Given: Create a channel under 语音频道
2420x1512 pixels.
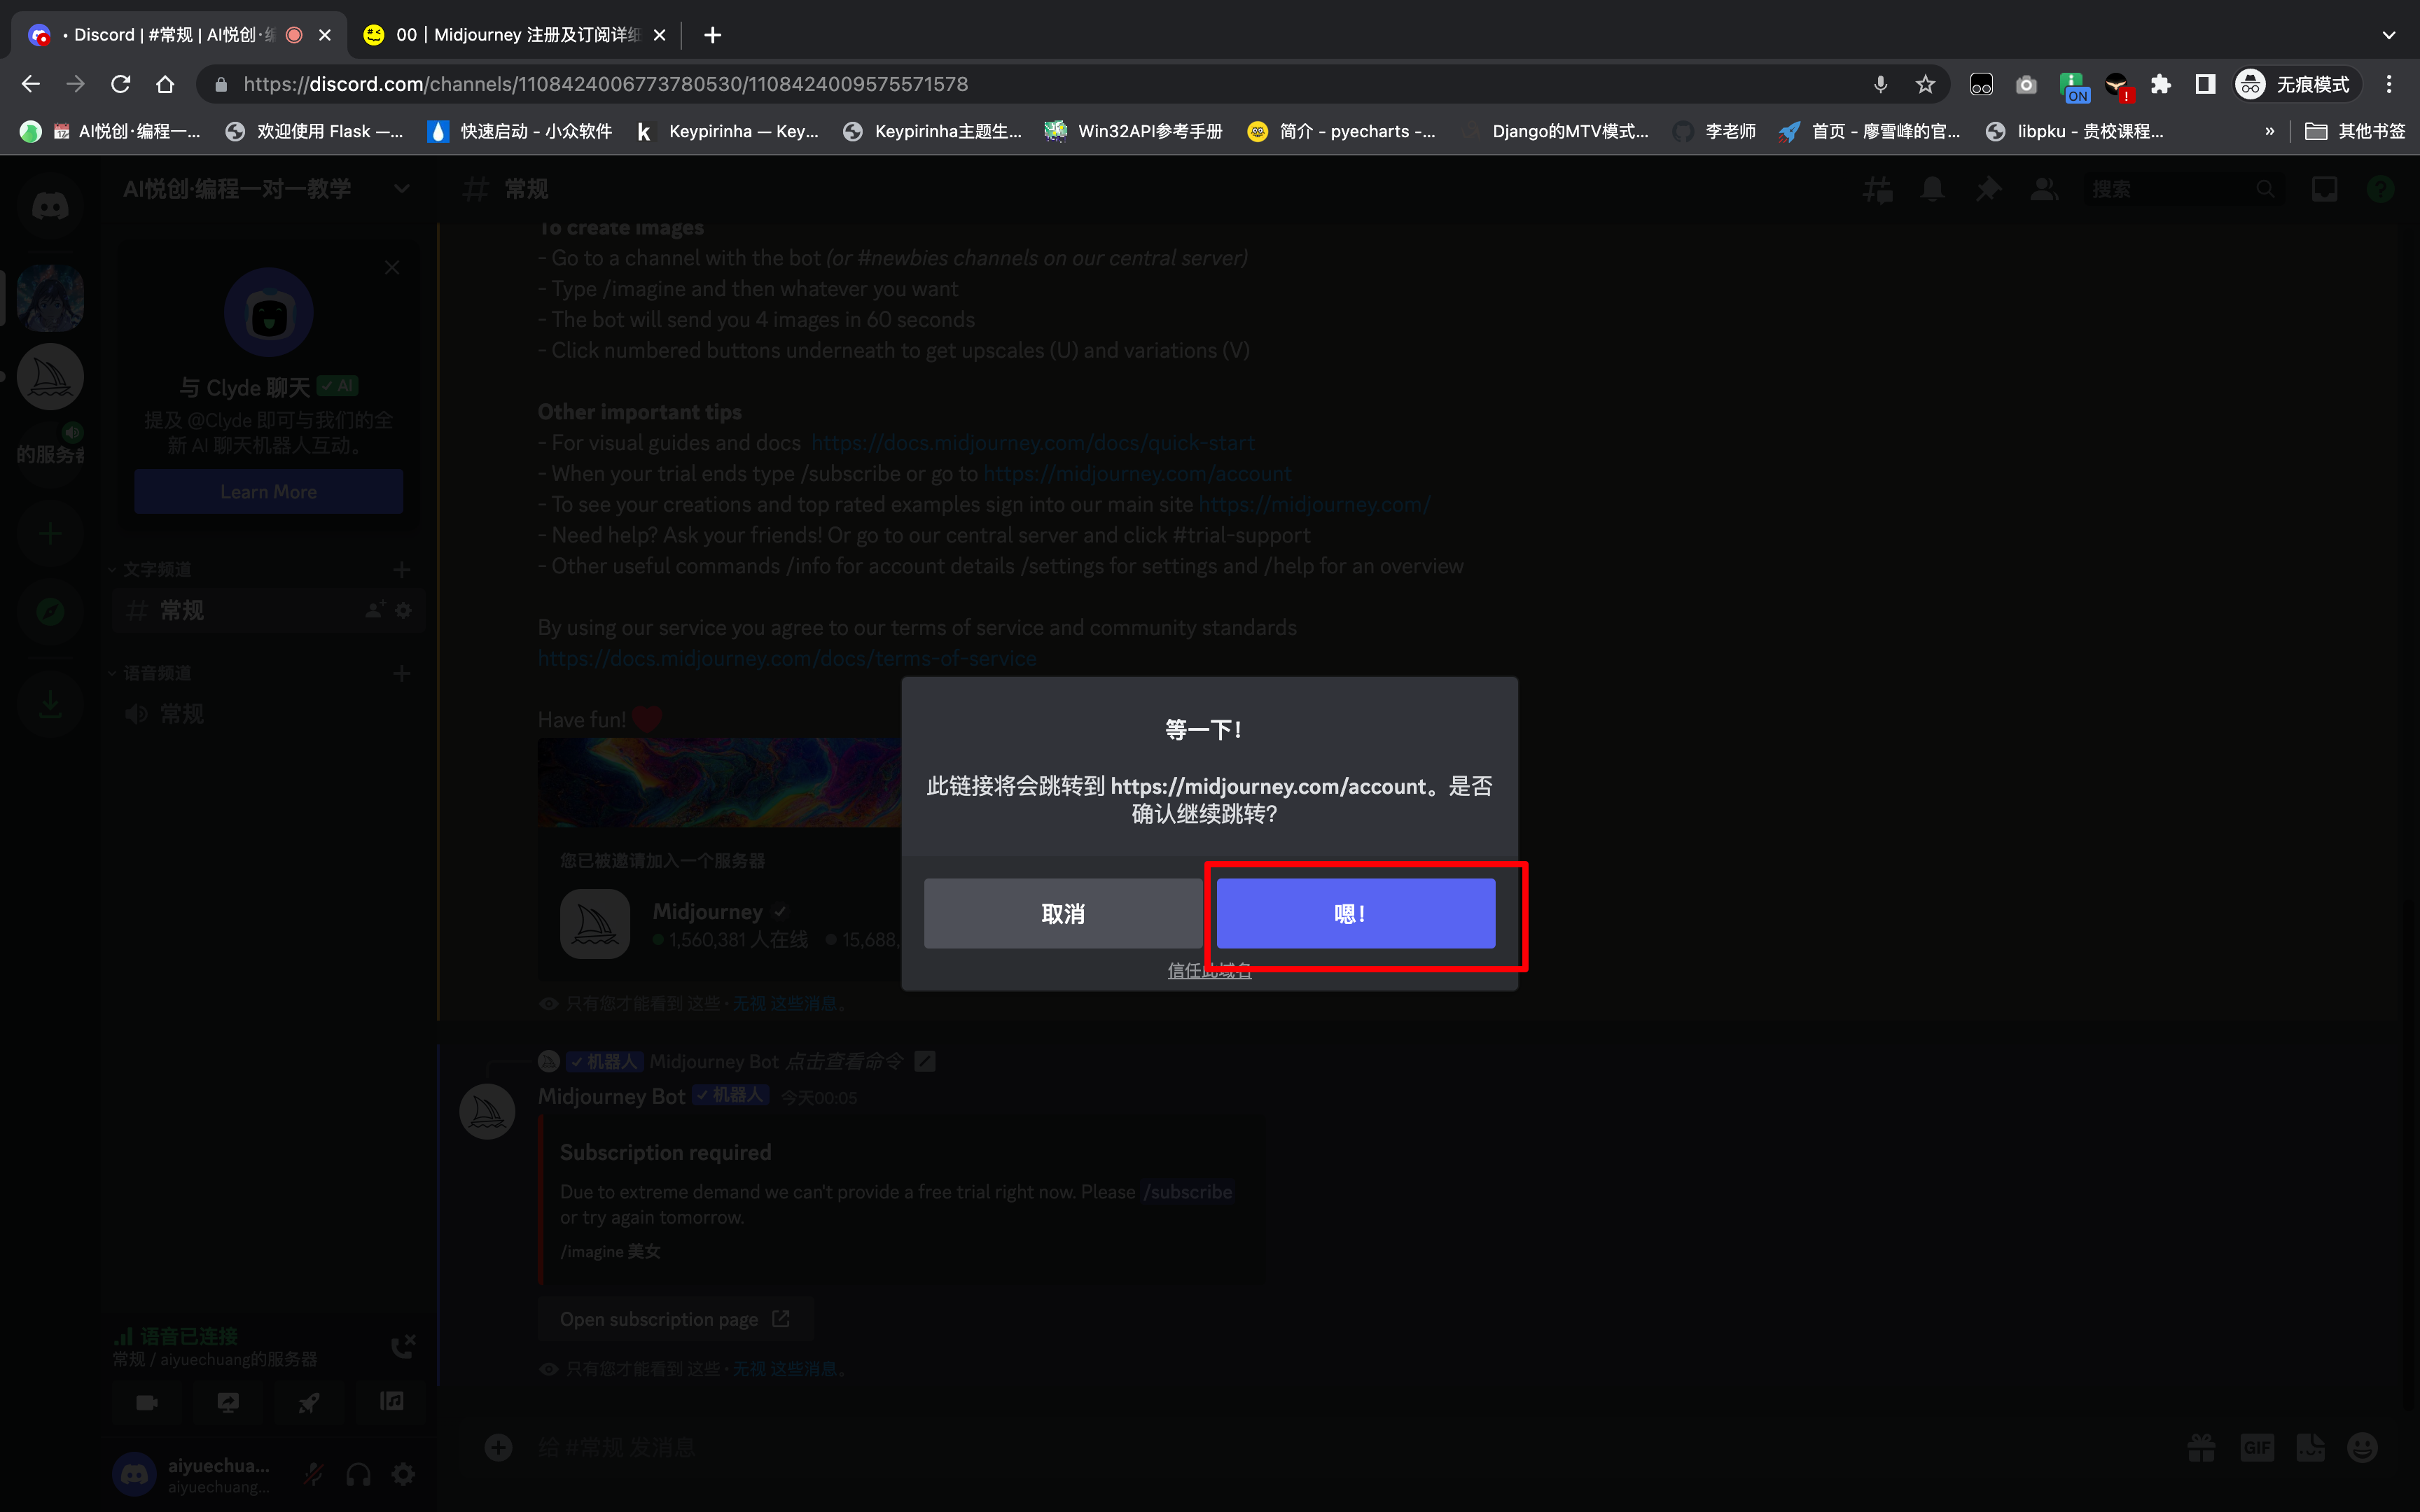Looking at the screenshot, I should (402, 674).
